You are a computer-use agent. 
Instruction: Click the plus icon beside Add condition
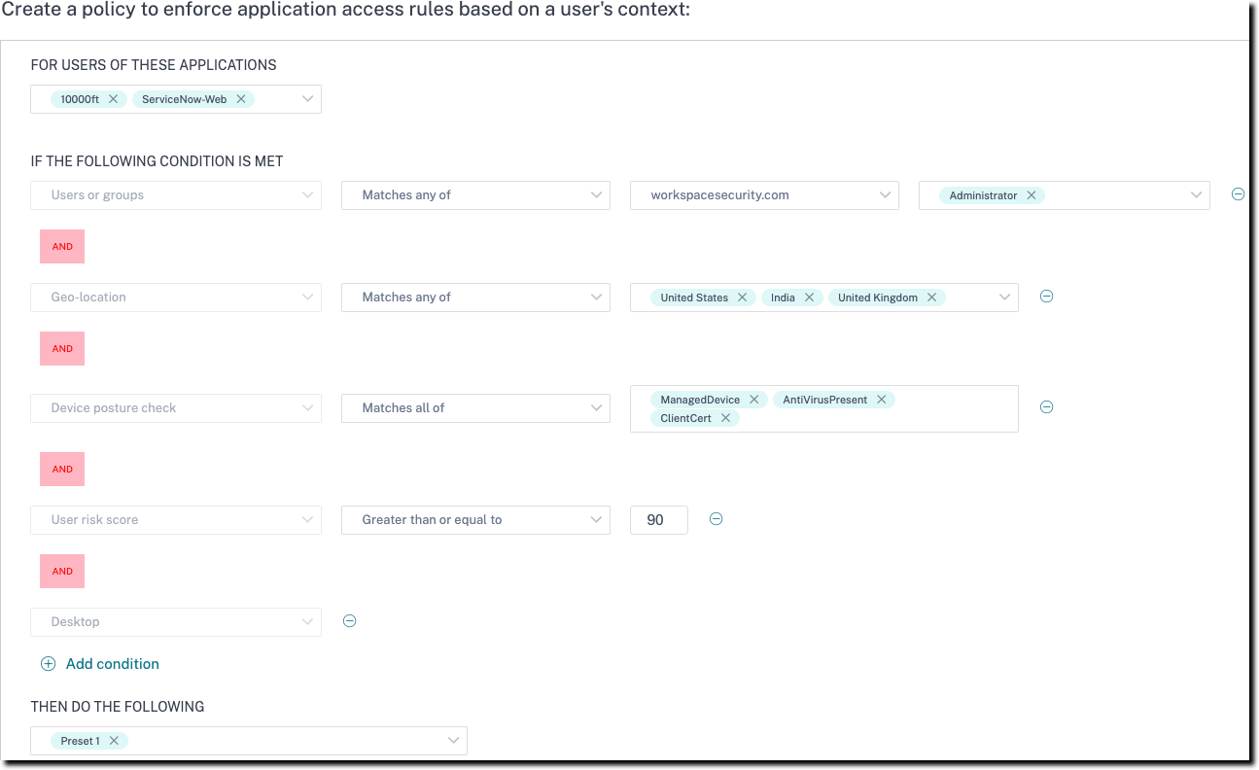coord(48,664)
